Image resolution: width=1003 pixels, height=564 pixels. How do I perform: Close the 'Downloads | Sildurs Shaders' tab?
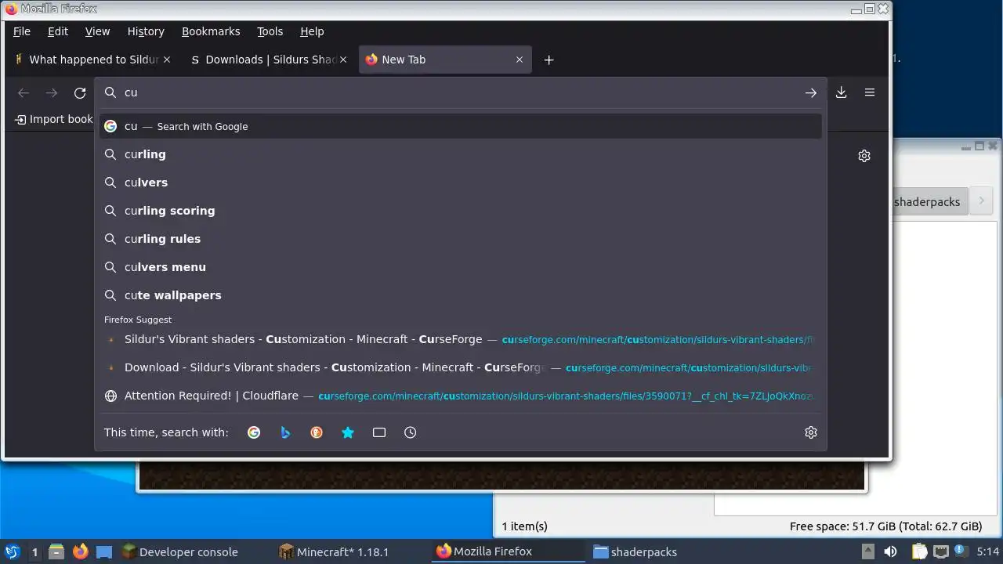(x=343, y=60)
